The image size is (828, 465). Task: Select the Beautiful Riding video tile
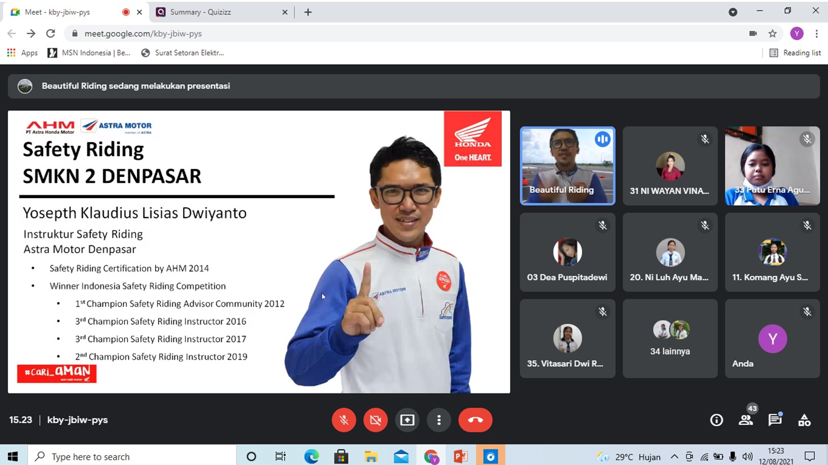(x=567, y=166)
